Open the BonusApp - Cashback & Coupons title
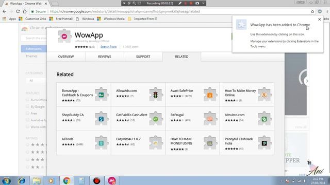330x185 pixels. [77, 92]
